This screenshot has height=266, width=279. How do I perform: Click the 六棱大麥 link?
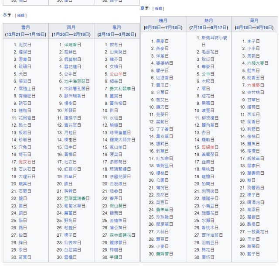256,63
